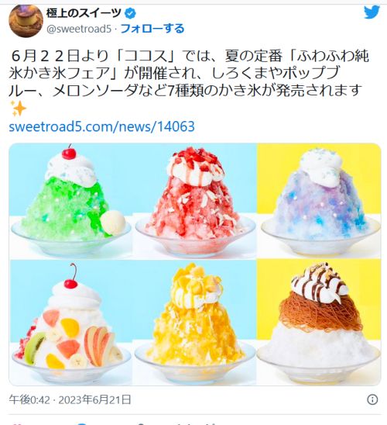Open the @sweetroad5 handle
The image size is (387, 425).
point(79,29)
